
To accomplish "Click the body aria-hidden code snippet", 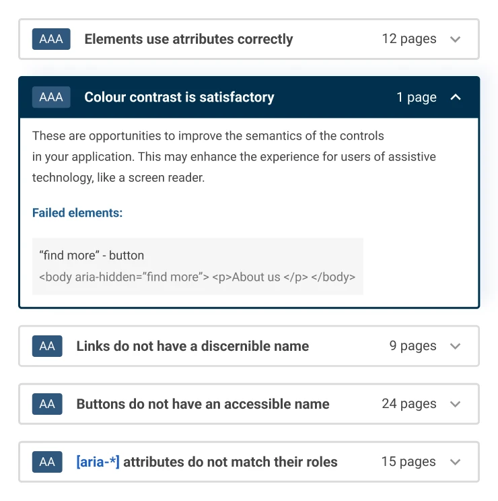I will click(197, 277).
